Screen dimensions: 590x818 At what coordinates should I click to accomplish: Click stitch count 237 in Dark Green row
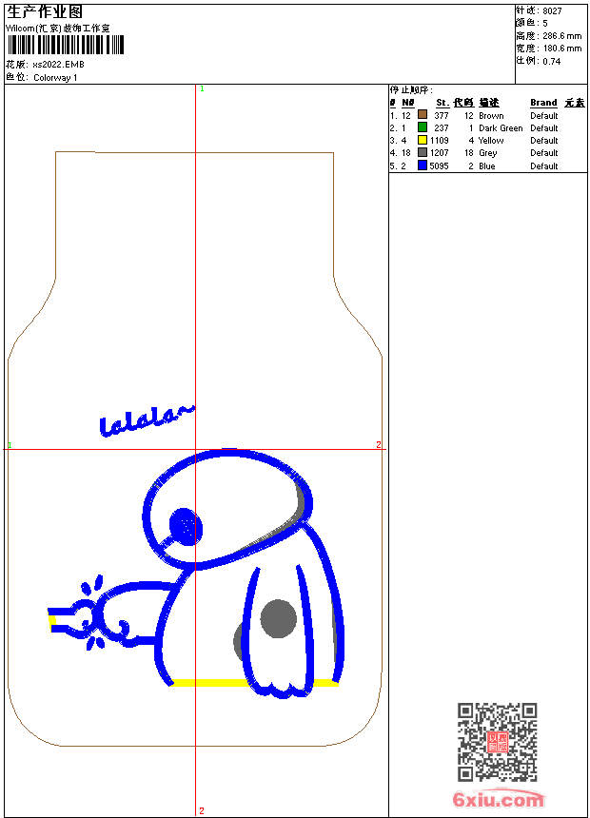[442, 128]
